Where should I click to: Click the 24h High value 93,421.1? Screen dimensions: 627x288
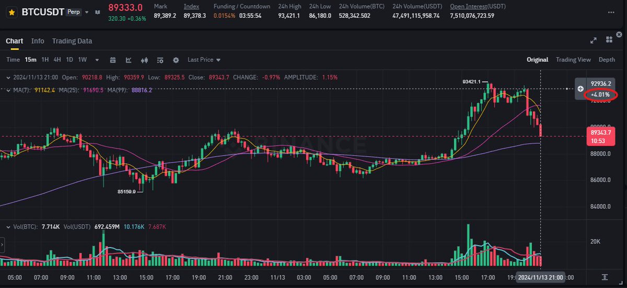(289, 16)
